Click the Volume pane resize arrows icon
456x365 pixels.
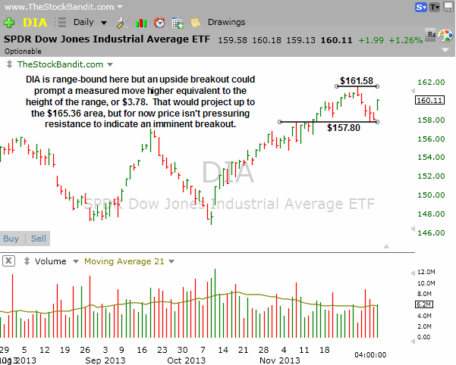coord(27,260)
